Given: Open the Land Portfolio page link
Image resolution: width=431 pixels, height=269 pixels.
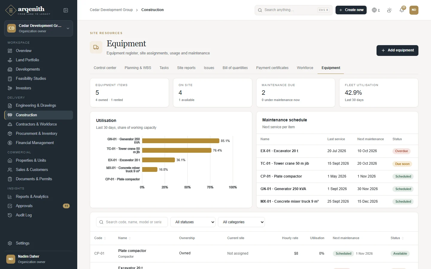Looking at the screenshot, I should point(39,60).
